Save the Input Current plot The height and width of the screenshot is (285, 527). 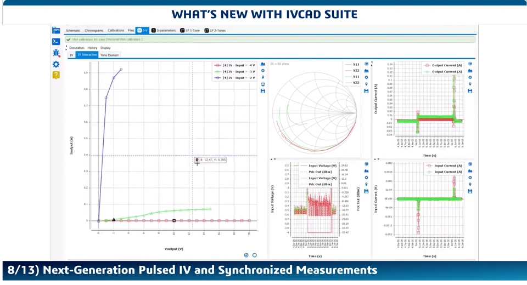pyautogui.click(x=470, y=191)
